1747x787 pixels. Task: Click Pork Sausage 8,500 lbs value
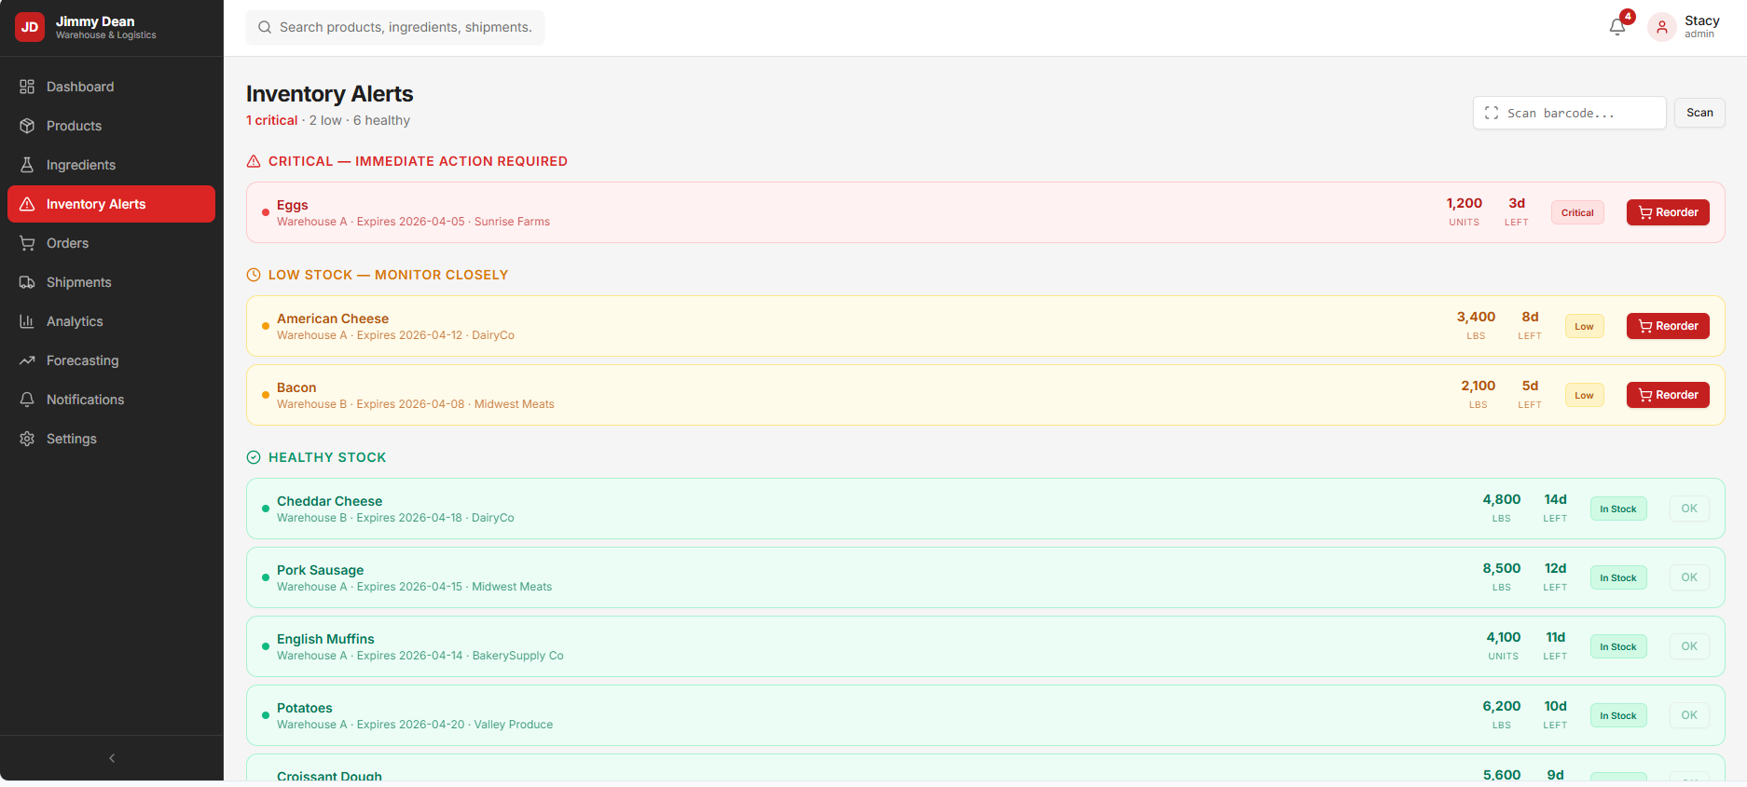[1501, 568]
